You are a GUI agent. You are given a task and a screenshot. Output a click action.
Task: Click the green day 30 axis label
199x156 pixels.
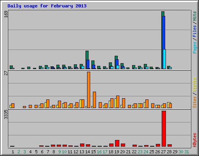181,152
